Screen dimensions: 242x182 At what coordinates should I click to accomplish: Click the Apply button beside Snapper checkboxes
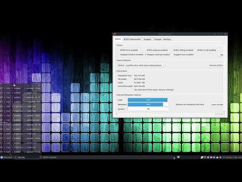point(221,55)
